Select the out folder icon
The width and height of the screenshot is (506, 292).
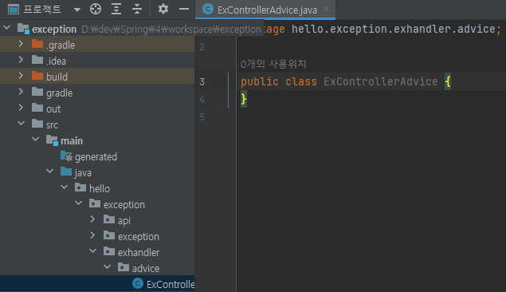click(x=37, y=108)
